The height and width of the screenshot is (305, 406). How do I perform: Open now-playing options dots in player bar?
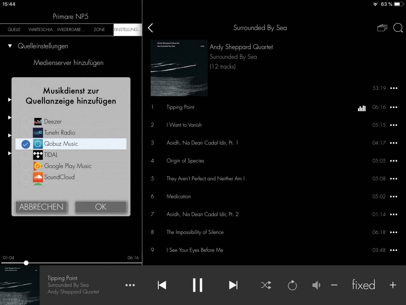click(130, 285)
